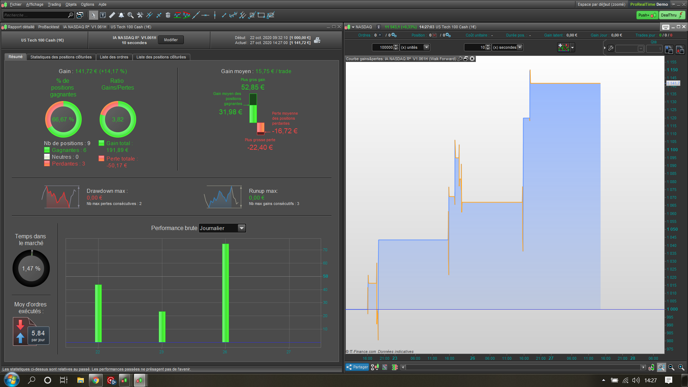The width and height of the screenshot is (688, 387).
Task: Click the Partager share button
Action: click(357, 367)
